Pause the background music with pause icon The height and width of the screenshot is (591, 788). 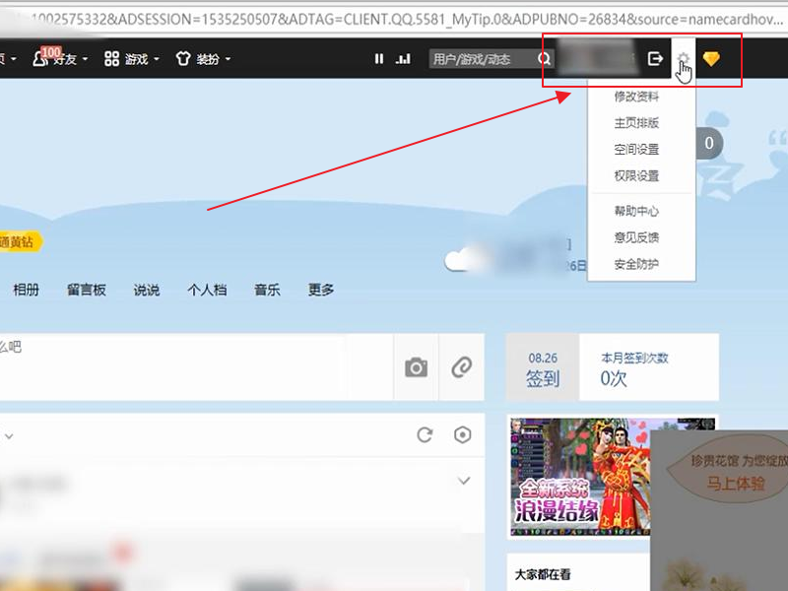tap(379, 58)
